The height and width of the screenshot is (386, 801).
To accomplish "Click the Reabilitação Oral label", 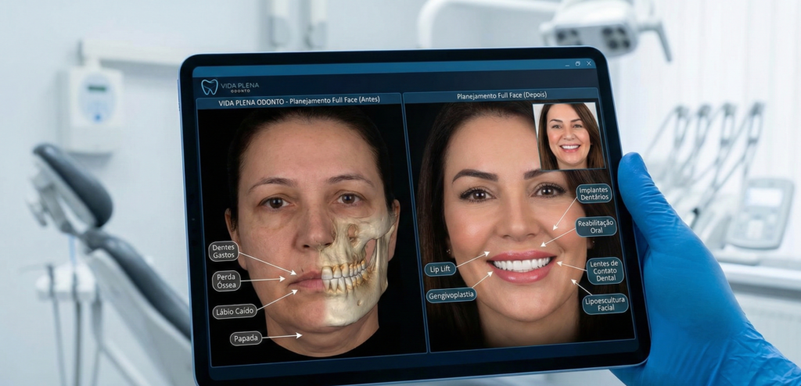I will [596, 227].
